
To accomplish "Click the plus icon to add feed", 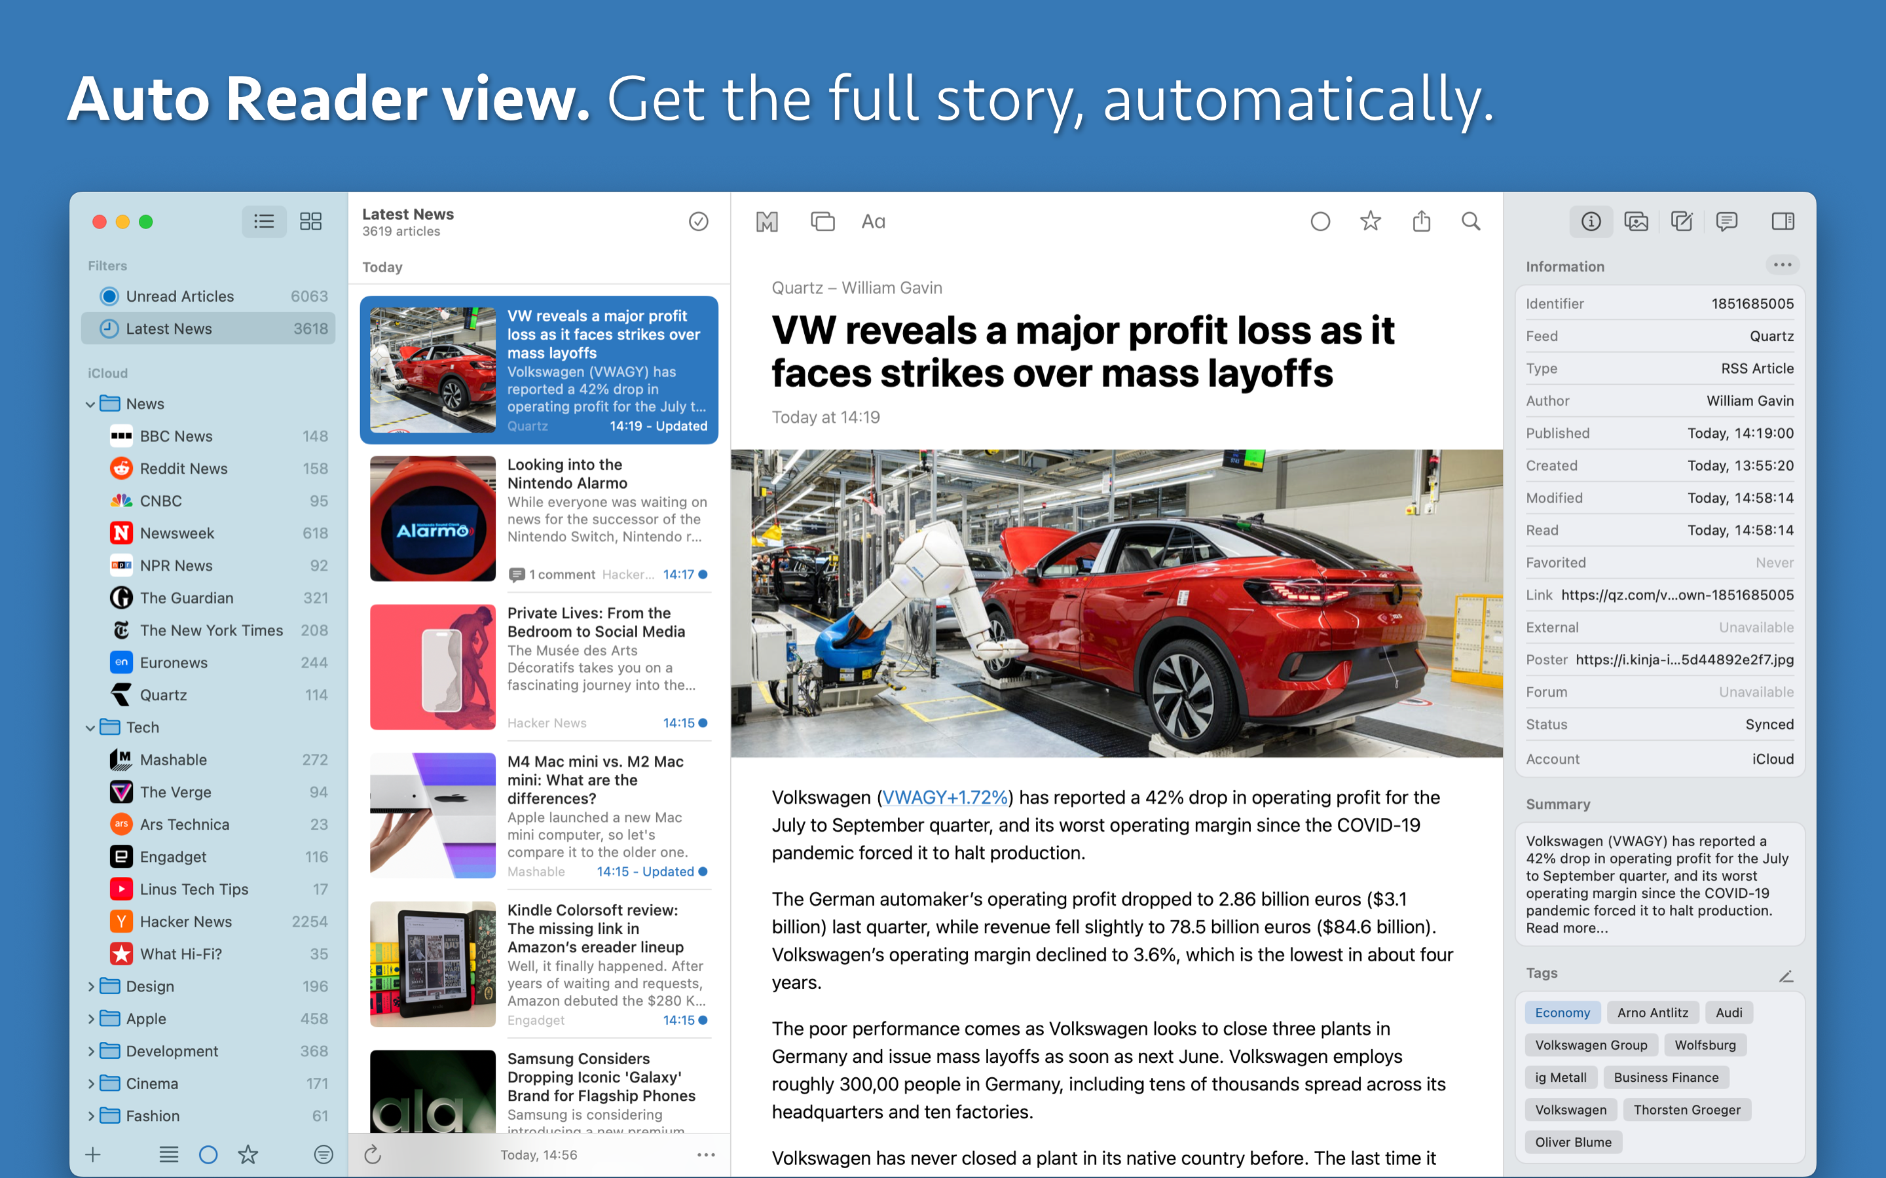I will pos(94,1154).
